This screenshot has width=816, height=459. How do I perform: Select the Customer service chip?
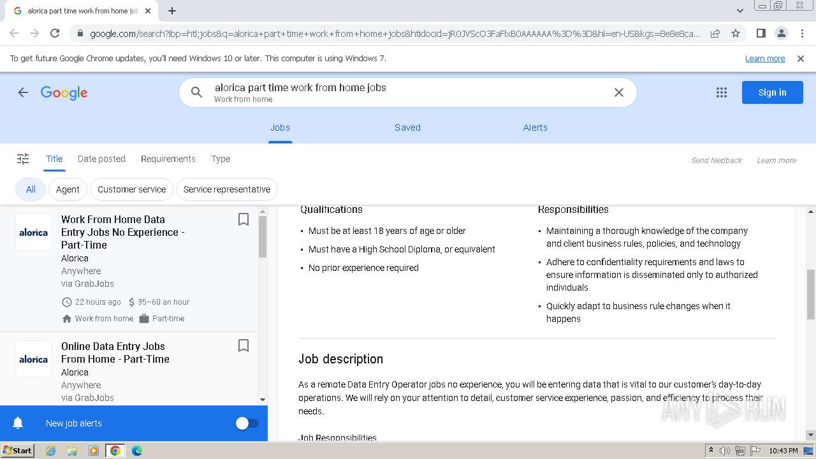pyautogui.click(x=131, y=189)
